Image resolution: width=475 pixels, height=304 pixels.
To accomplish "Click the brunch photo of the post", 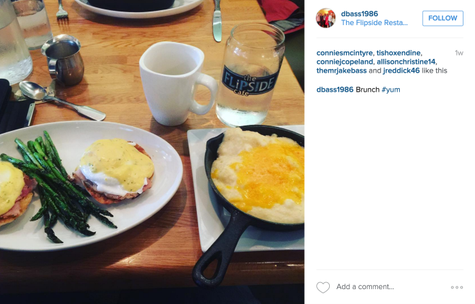I will click(152, 152).
